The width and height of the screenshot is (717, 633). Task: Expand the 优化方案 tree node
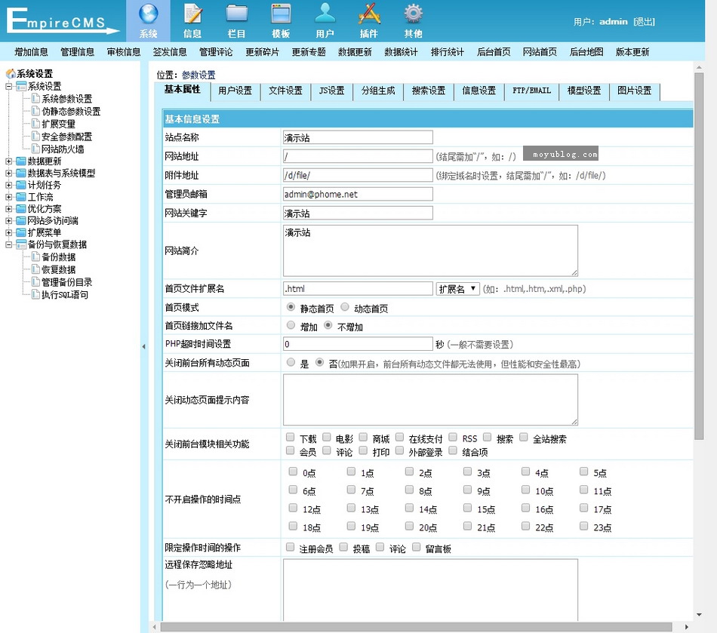click(x=9, y=208)
